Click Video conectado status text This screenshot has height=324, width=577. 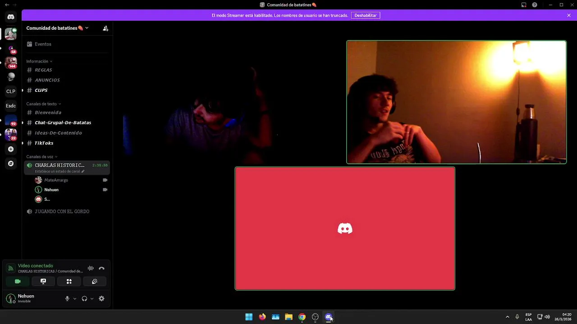tap(36, 265)
